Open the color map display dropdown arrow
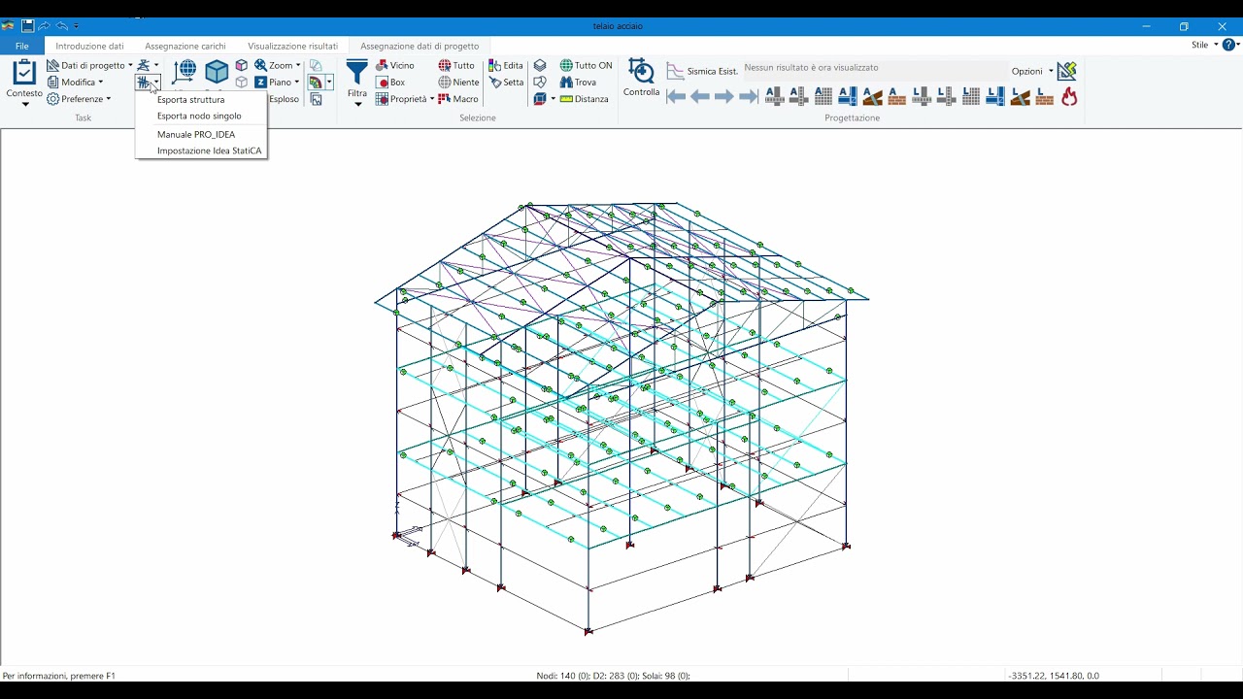This screenshot has width=1243, height=699. click(x=329, y=83)
